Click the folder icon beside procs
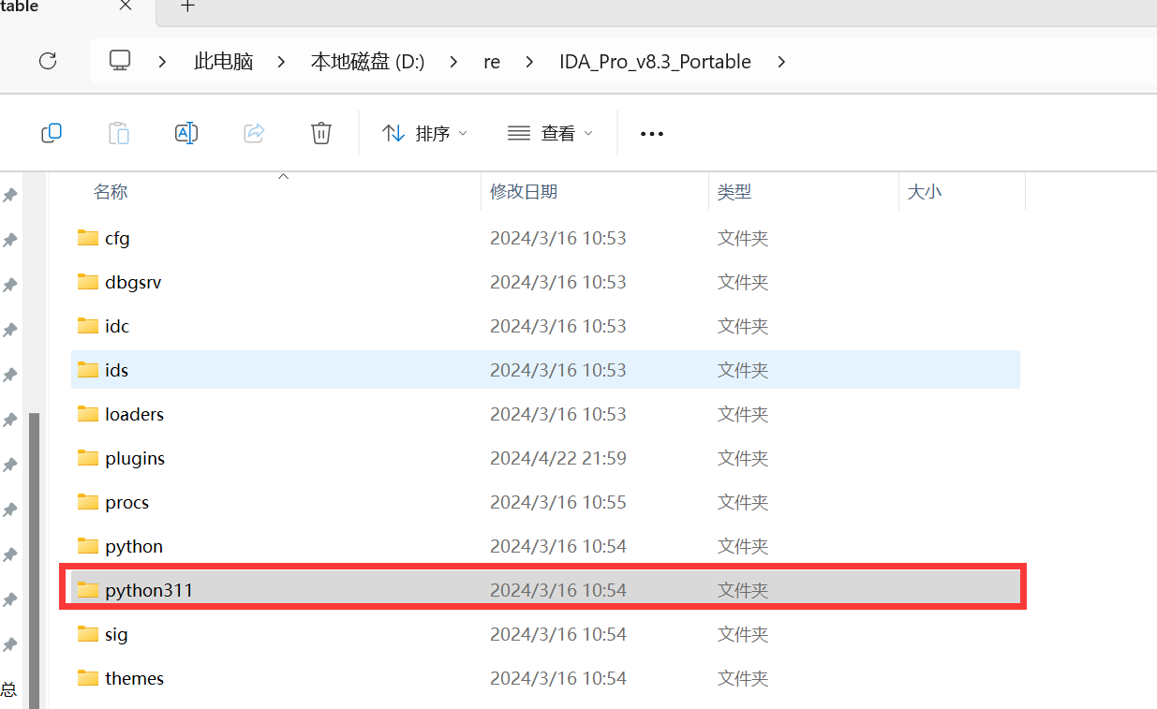 [88, 502]
